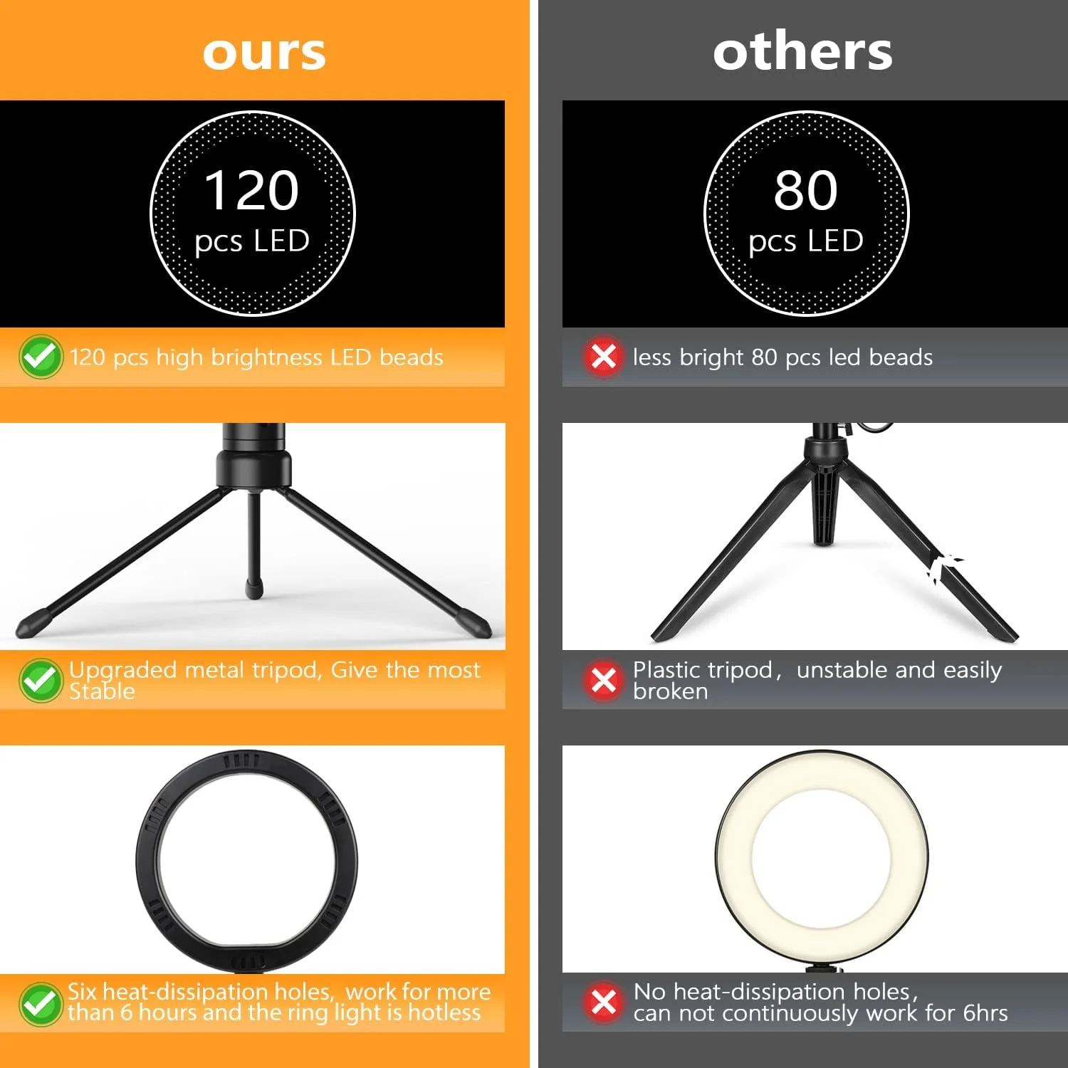Click the 'No heat-dissipation holes' caption text
The width and height of the screenshot is (1068, 1068).
[820, 1002]
